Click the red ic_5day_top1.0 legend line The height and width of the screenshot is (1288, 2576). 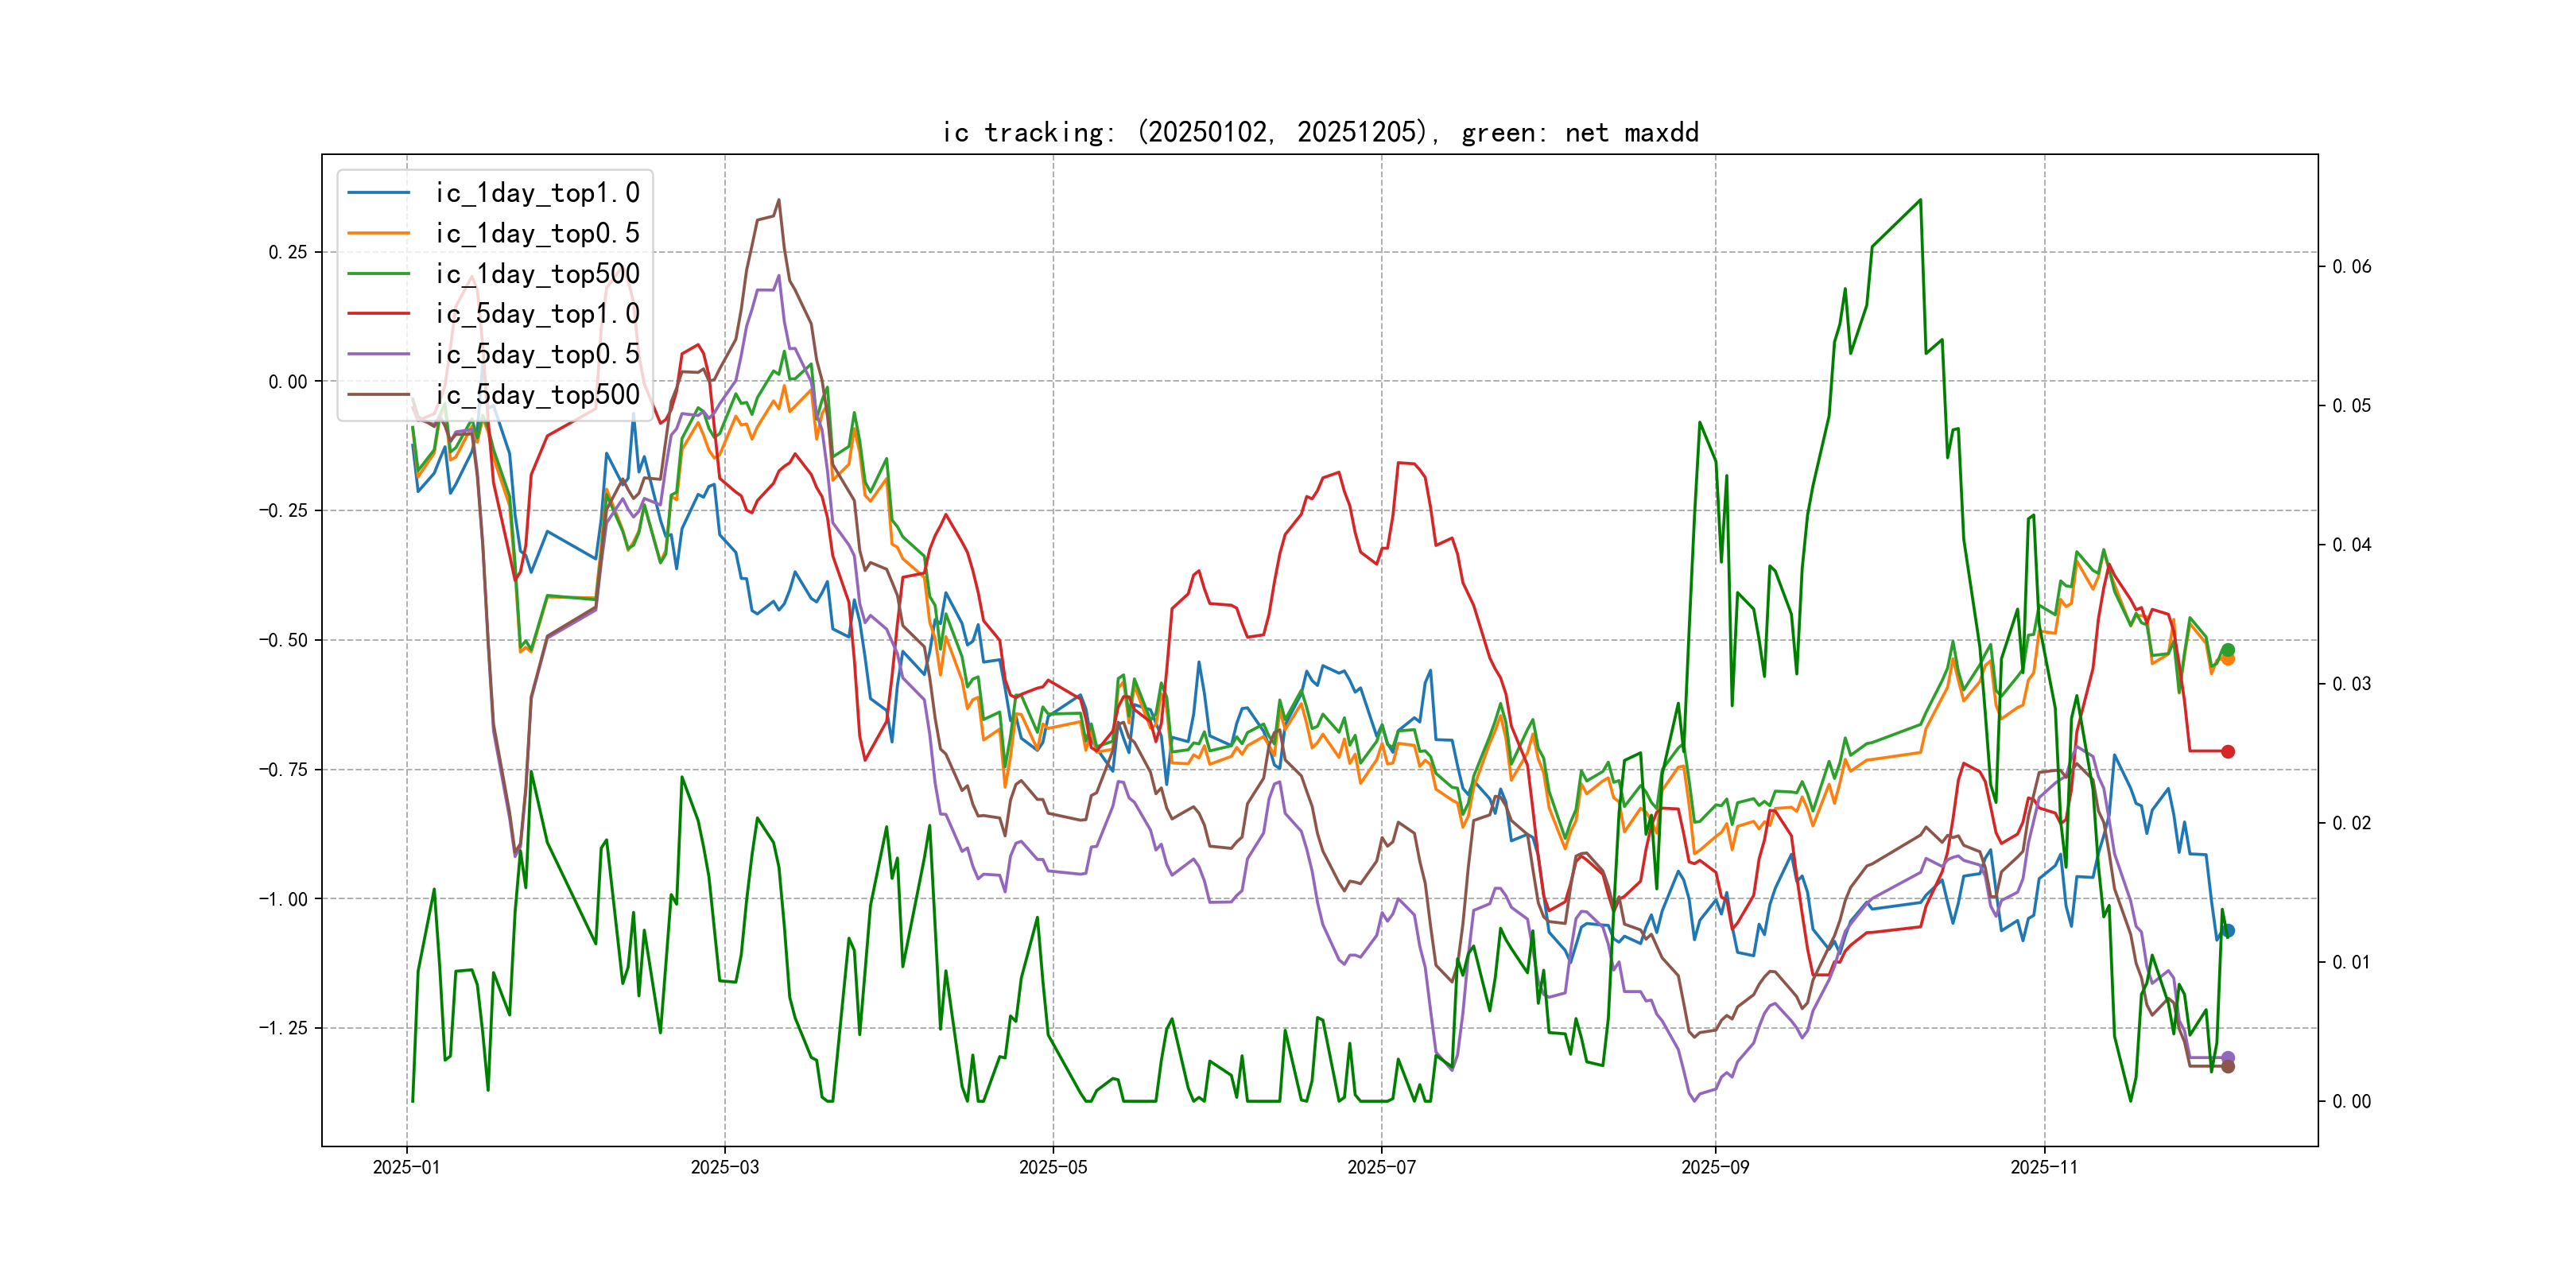[378, 314]
